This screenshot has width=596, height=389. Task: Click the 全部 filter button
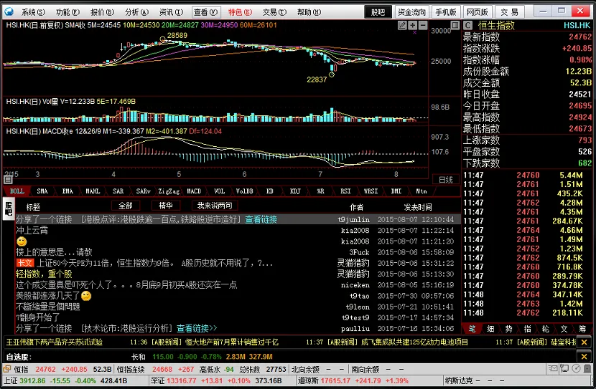coord(126,206)
